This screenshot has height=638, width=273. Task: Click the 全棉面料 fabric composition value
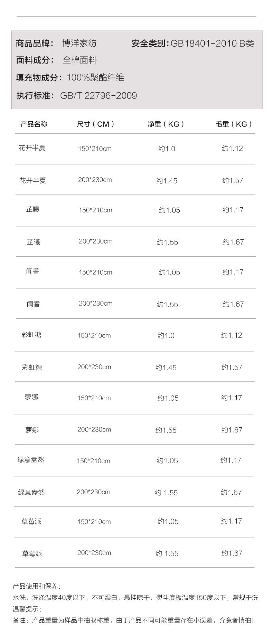pos(80,60)
